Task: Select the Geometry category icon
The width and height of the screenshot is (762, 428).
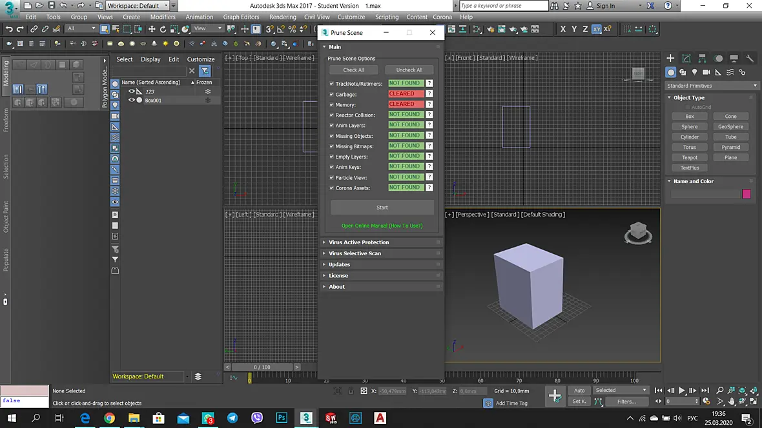Action: coord(671,72)
